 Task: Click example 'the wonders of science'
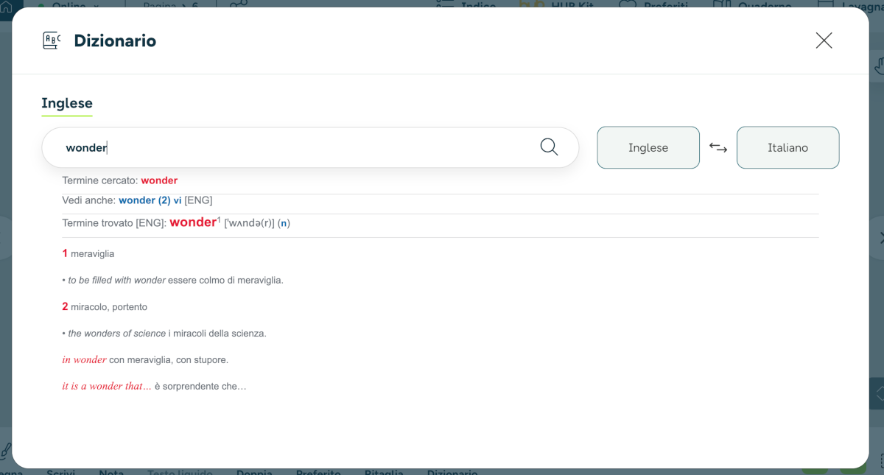pyautogui.click(x=116, y=334)
